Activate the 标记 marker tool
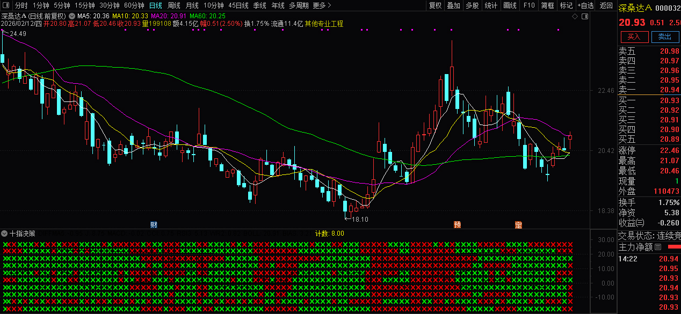The width and height of the screenshot is (681, 314). click(566, 6)
